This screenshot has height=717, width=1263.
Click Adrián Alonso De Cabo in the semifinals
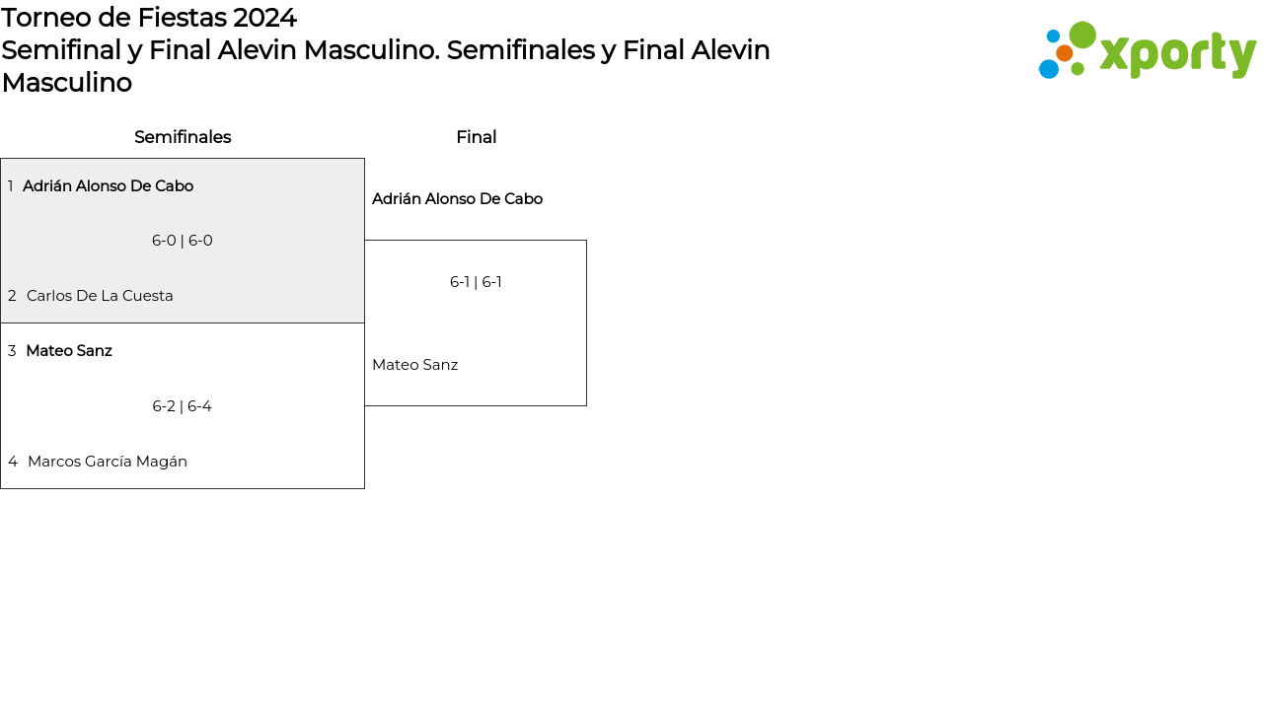coord(108,186)
